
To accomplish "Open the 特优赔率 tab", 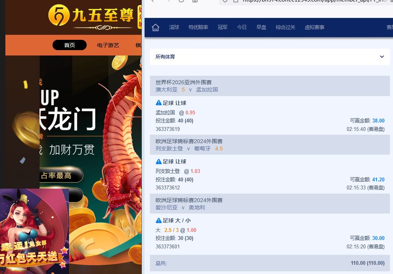I will (x=198, y=27).
